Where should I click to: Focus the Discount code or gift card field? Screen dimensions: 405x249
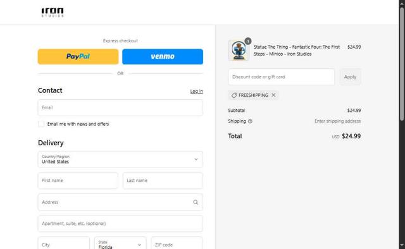click(x=281, y=77)
